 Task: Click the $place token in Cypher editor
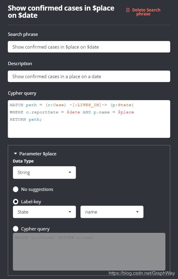click(126, 112)
